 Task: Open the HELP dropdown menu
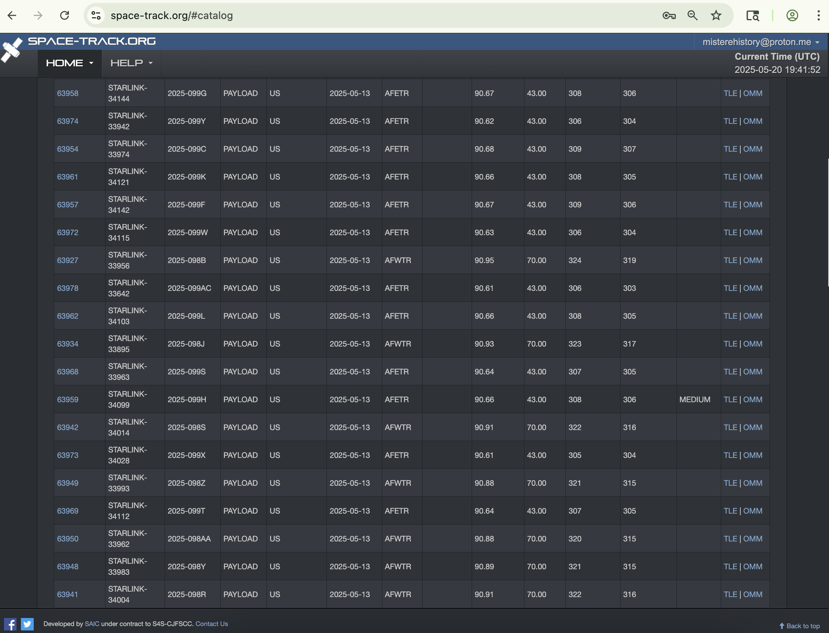131,63
